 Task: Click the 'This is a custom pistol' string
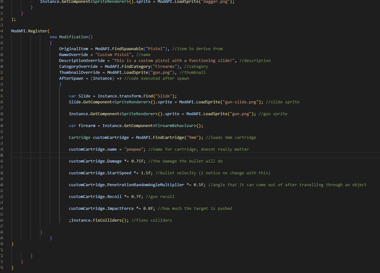tap(173, 60)
